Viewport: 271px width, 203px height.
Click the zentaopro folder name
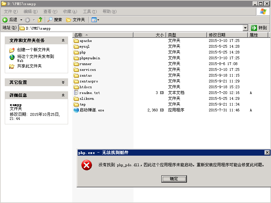(x=89, y=81)
